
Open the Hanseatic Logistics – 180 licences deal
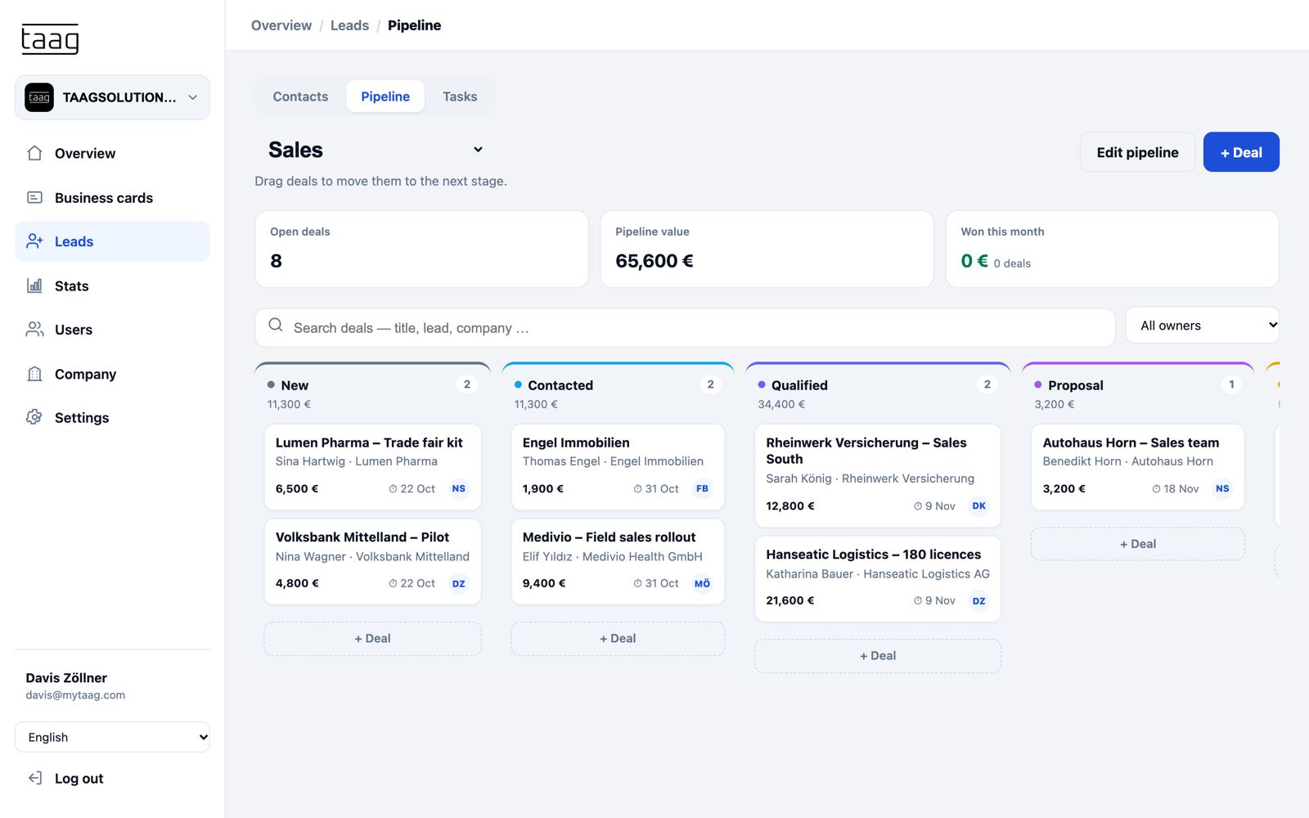[x=878, y=578]
